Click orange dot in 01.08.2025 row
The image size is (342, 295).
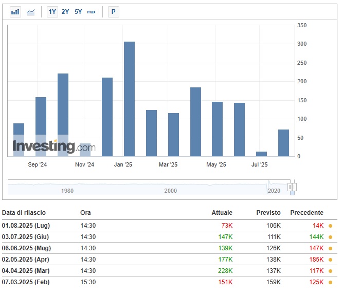click(x=330, y=226)
